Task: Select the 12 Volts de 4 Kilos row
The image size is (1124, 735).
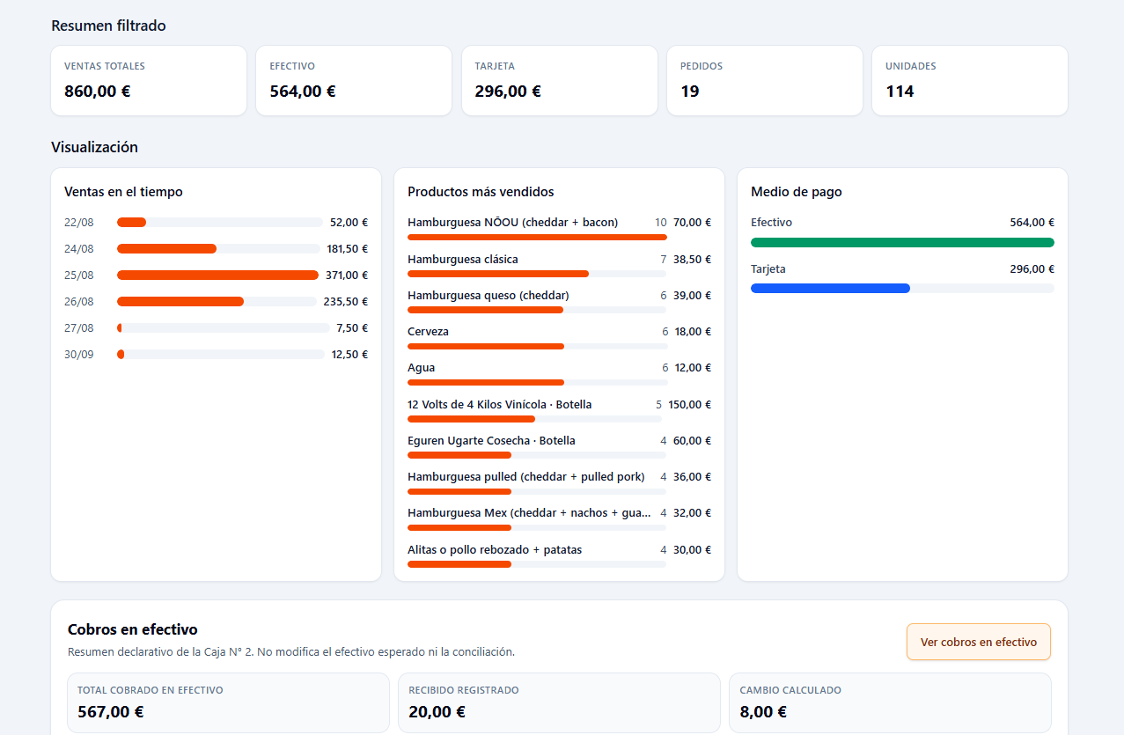Action: pos(559,410)
